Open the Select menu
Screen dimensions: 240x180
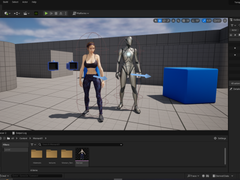click(15, 2)
